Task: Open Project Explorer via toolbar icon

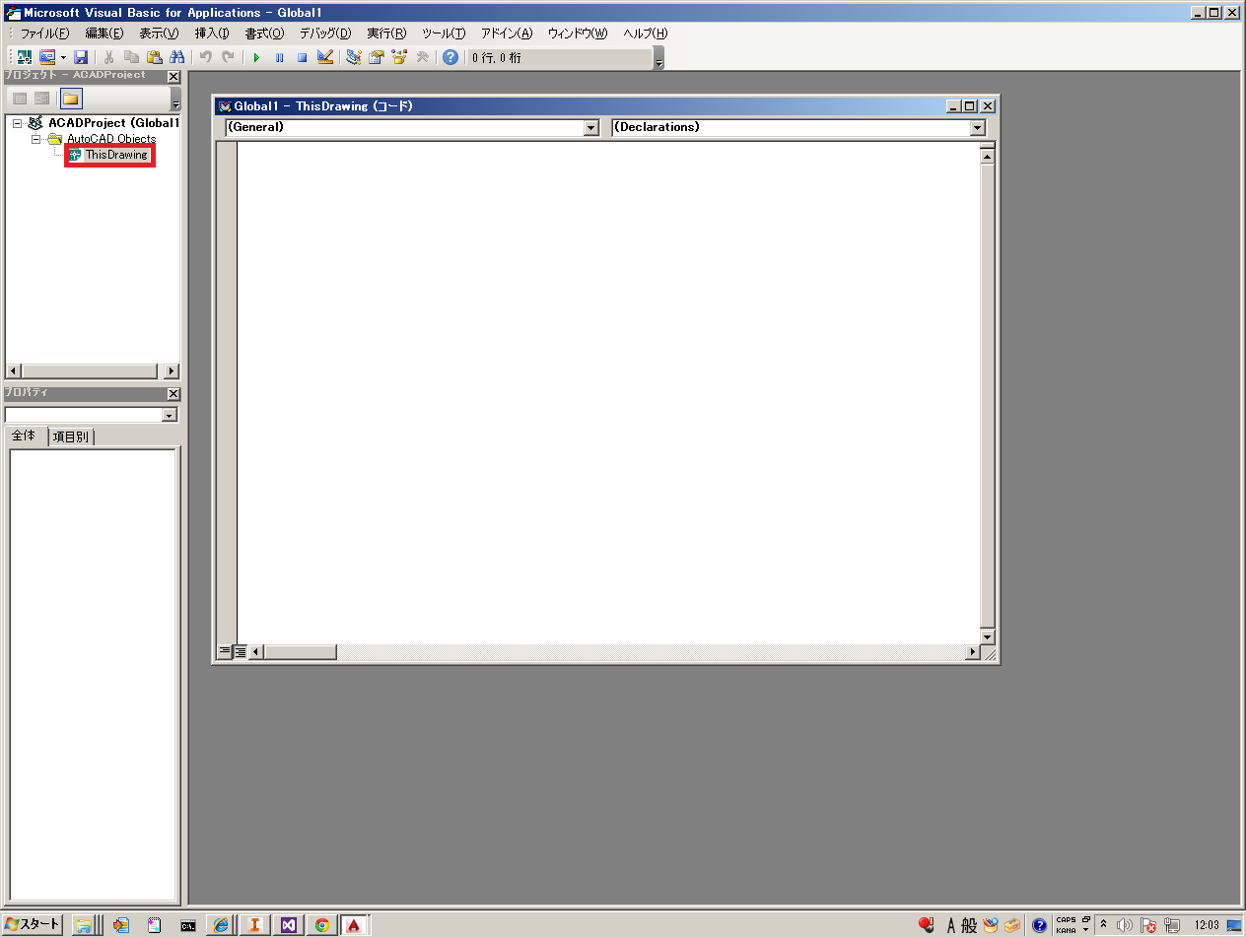Action: pos(354,57)
